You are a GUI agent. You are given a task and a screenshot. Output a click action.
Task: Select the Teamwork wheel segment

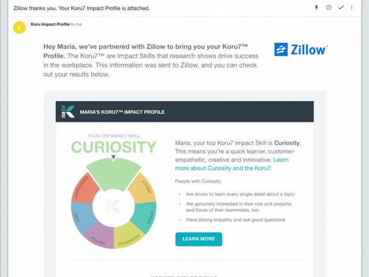tap(128, 236)
